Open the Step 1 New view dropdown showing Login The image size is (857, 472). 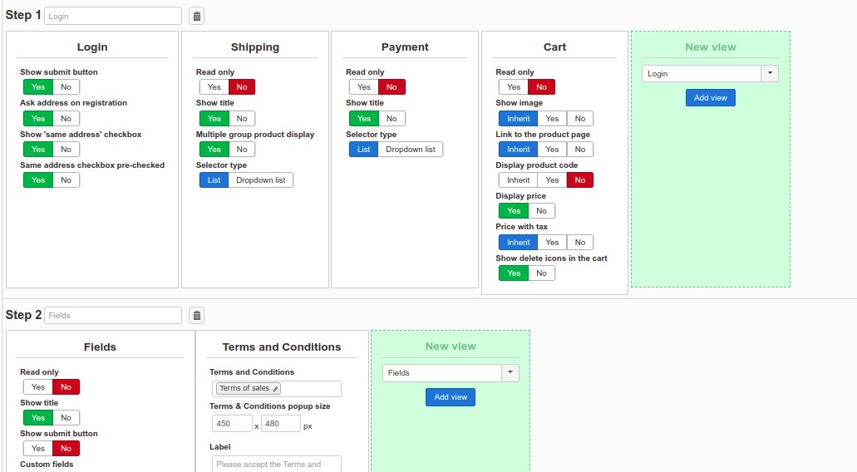710,74
